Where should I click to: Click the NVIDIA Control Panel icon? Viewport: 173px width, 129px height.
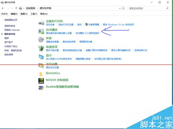41,81
